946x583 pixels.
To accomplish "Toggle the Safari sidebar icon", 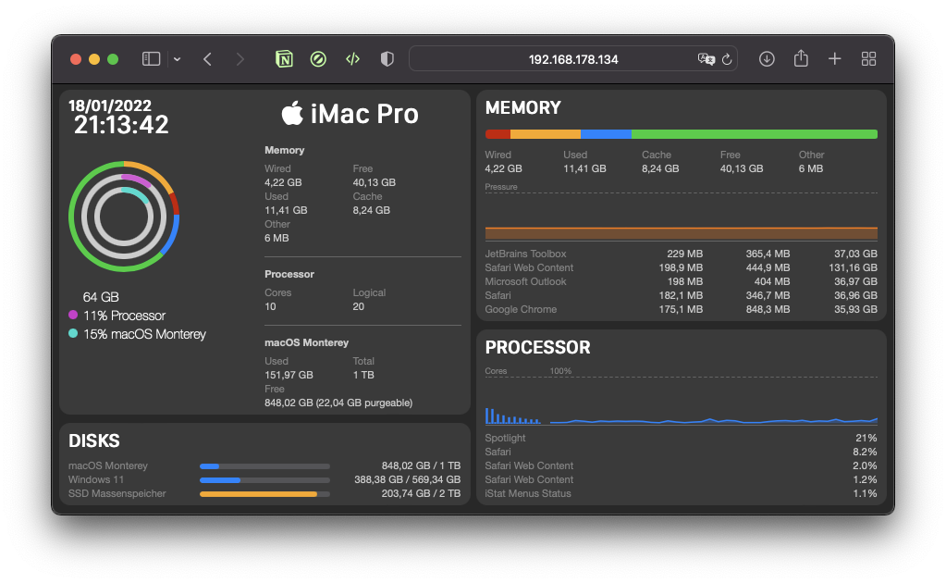I will pos(151,58).
